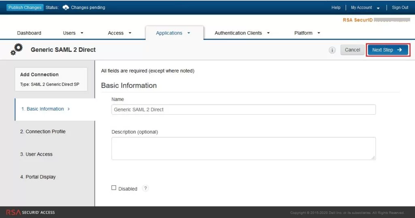Viewport: 415px width, 218px height.
Task: Click the cloud Changes pending status icon
Action: pyautogui.click(x=66, y=7)
